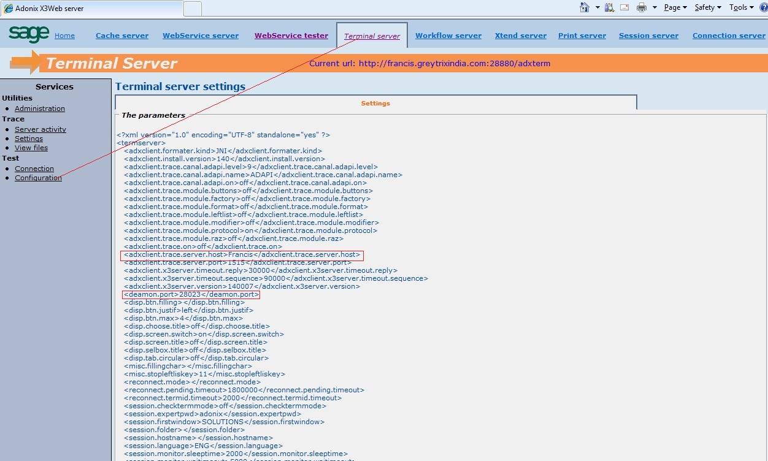Open the WebService tester tab
The image size is (768, 461).
click(291, 36)
